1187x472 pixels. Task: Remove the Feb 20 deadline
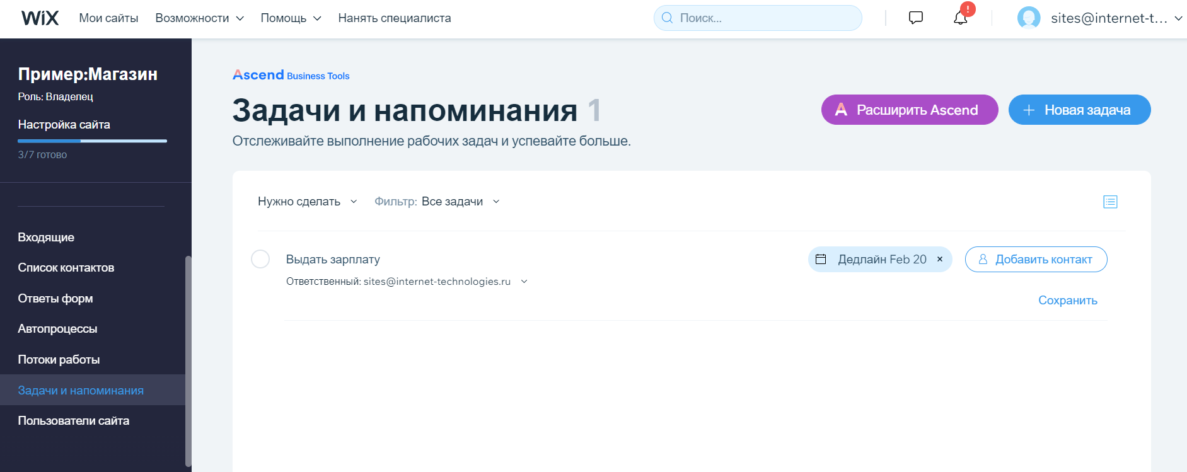pos(940,259)
